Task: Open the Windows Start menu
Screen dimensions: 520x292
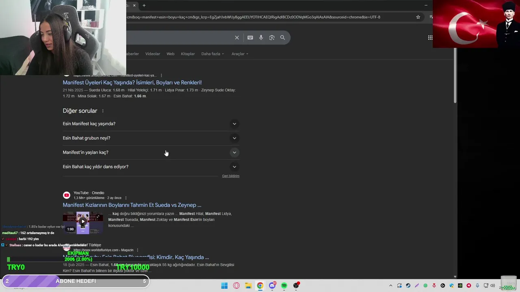Action: click(x=224, y=286)
